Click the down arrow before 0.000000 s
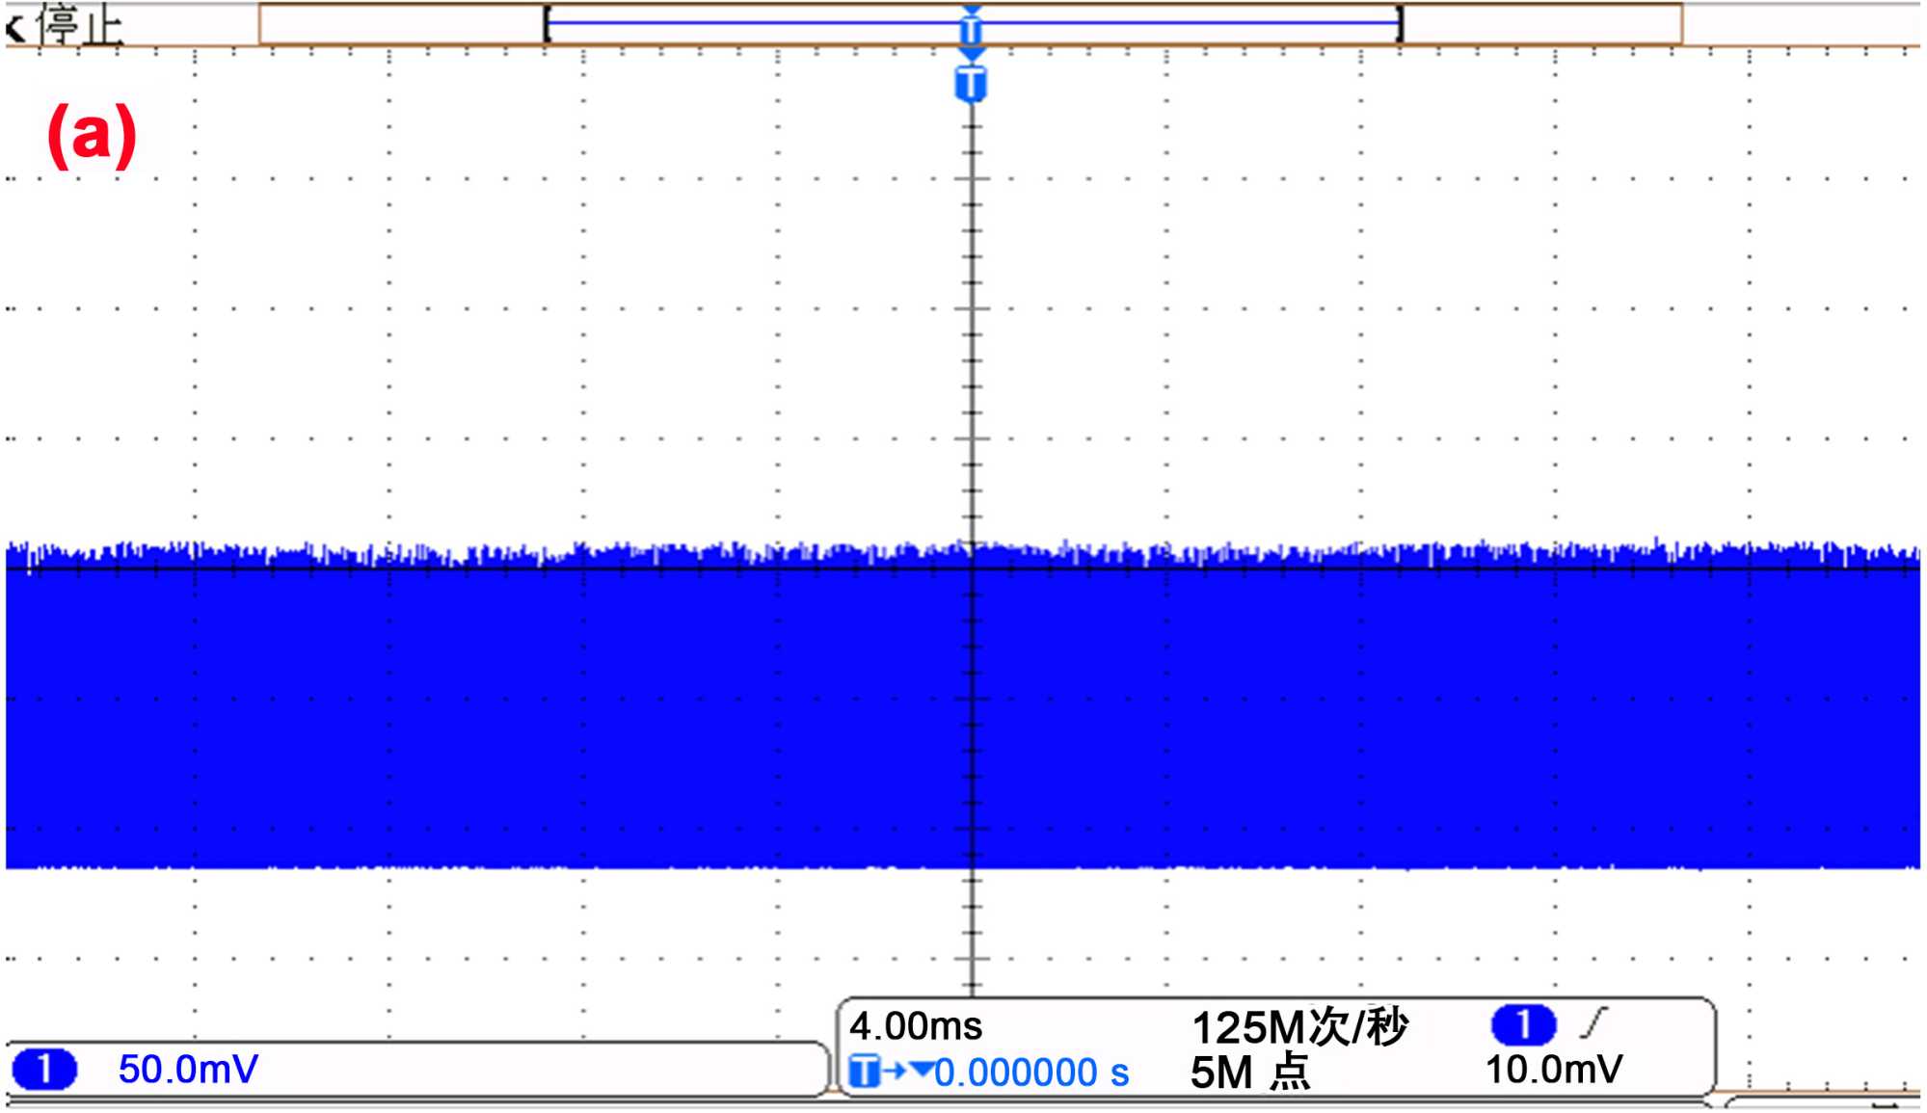This screenshot has height=1113, width=1927. (921, 1070)
